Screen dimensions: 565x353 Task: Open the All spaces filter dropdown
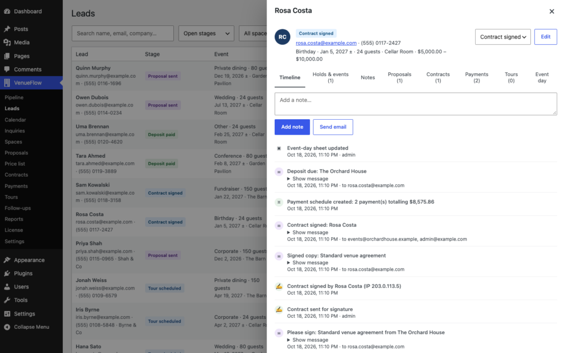tap(253, 33)
